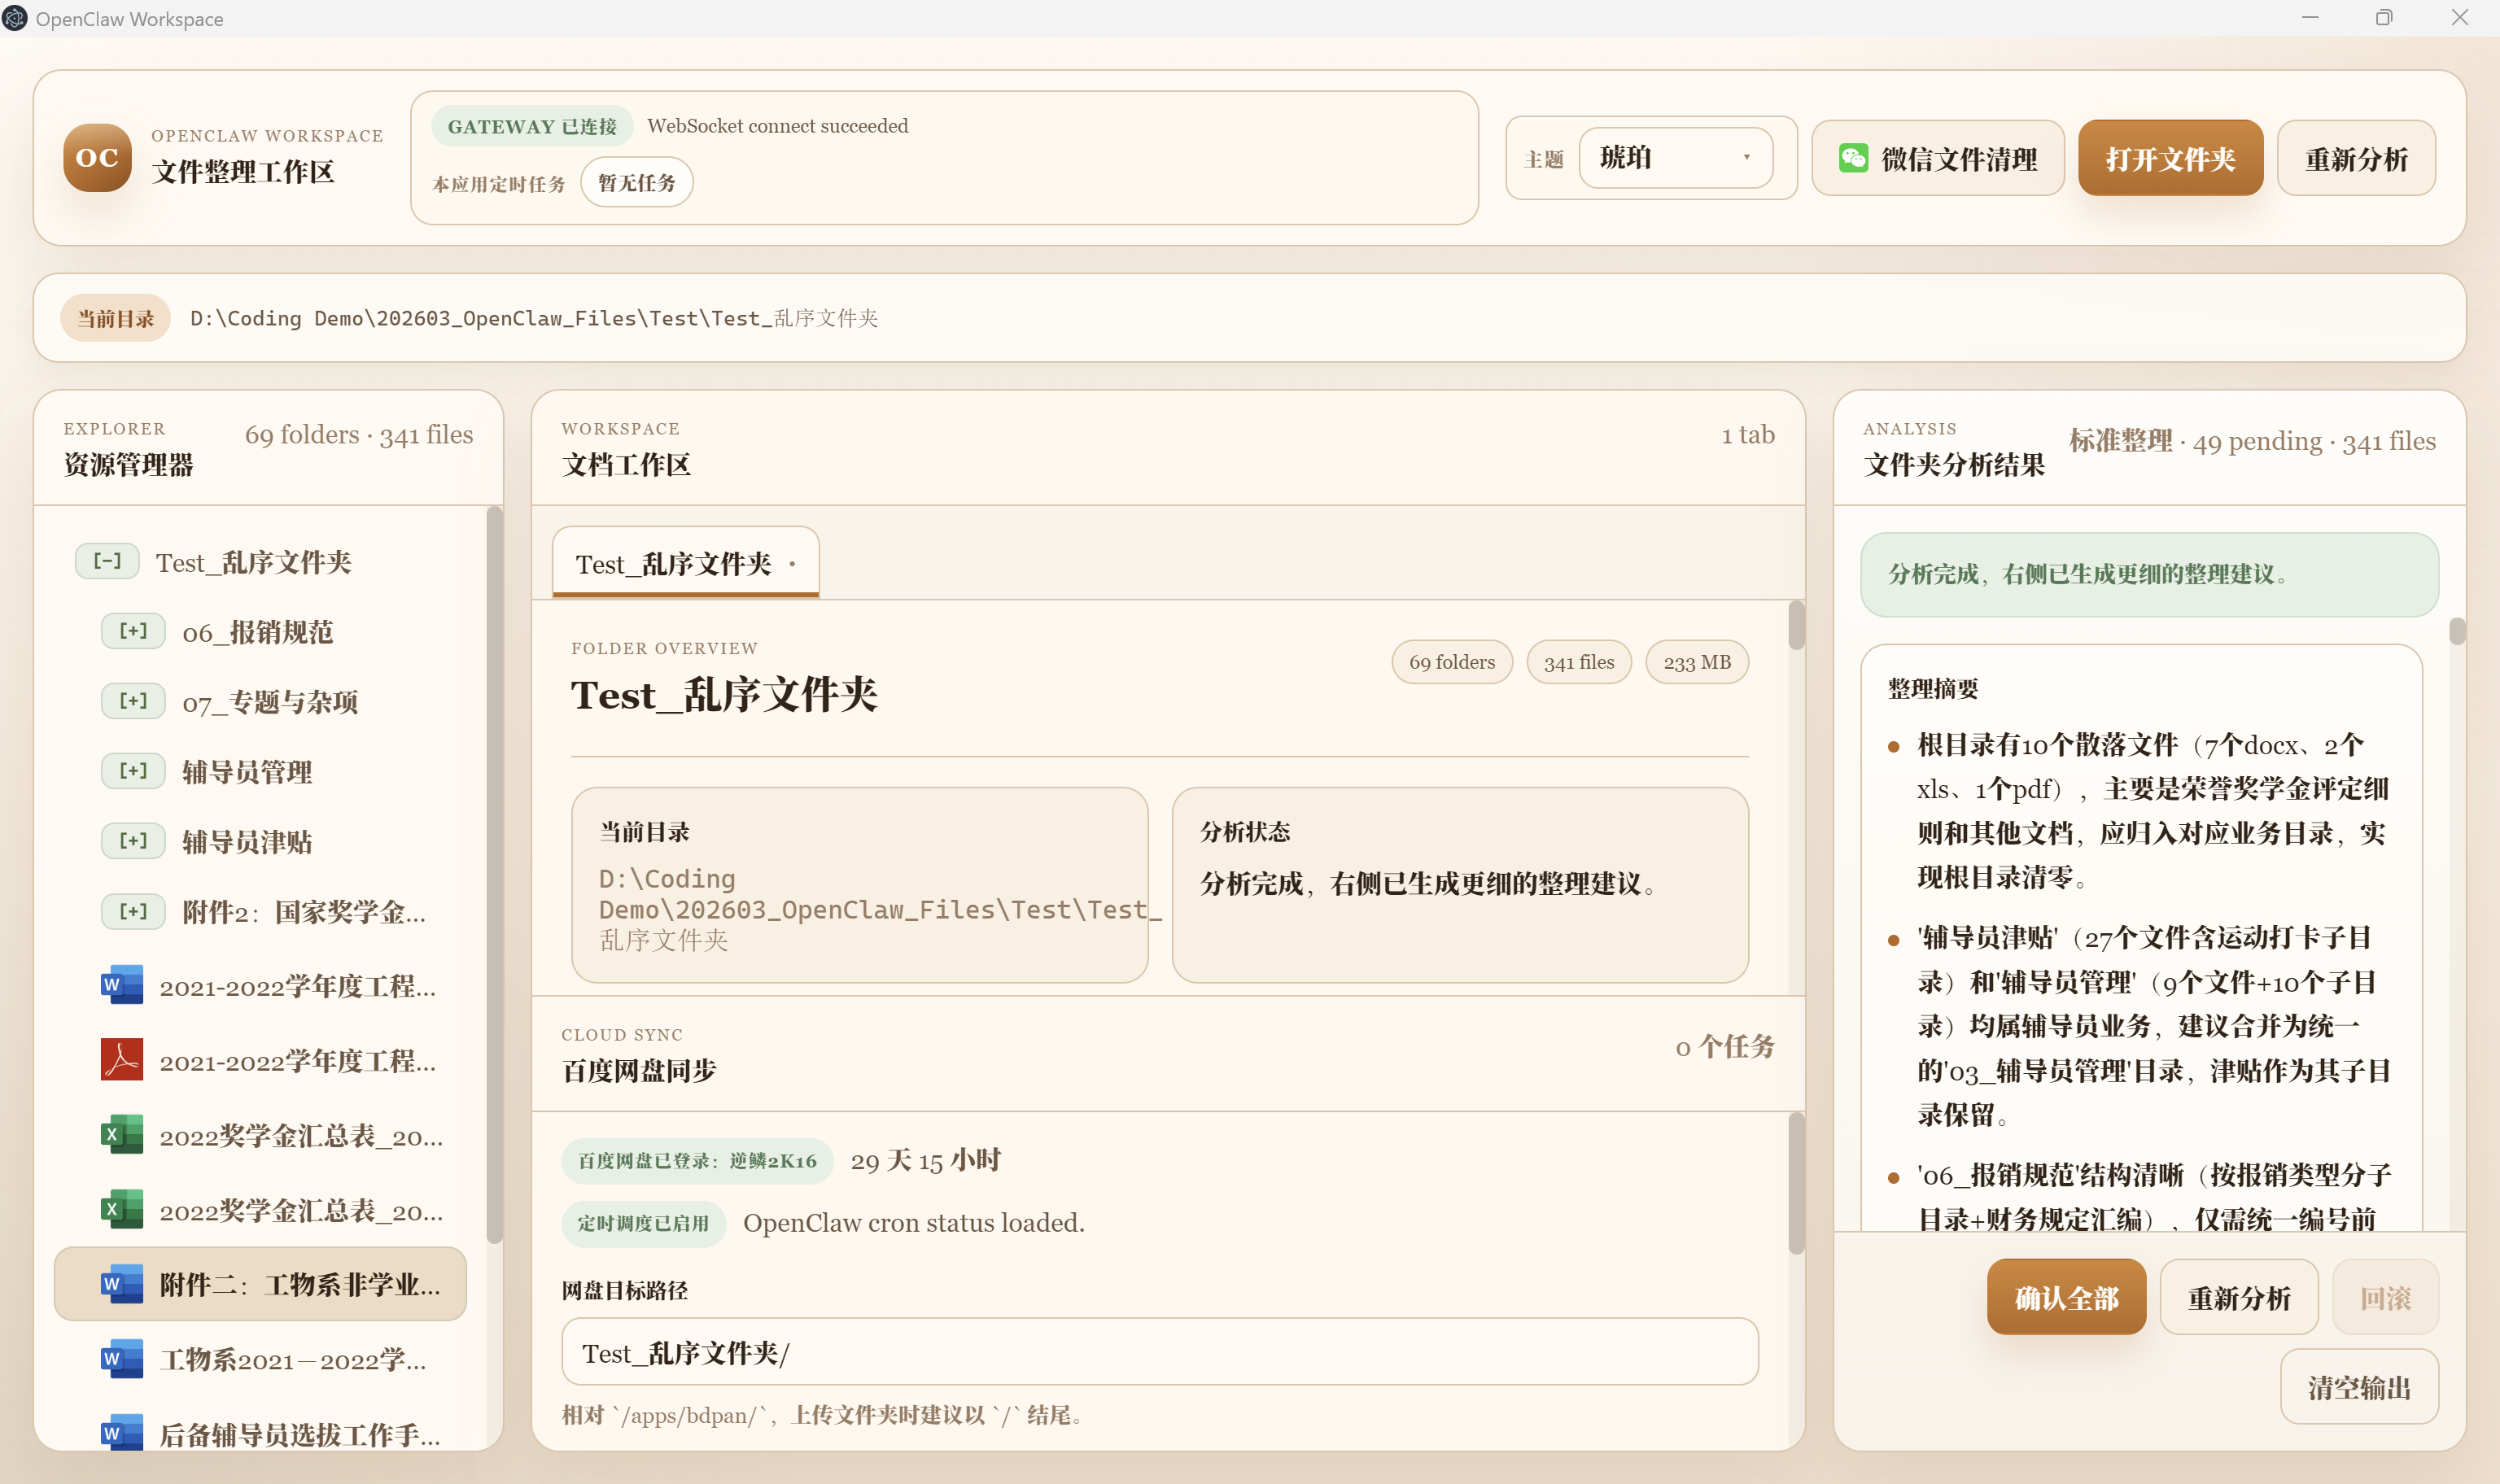Collapse the Test_乱序文件夹 root folder
2500x1484 pixels.
tap(107, 561)
